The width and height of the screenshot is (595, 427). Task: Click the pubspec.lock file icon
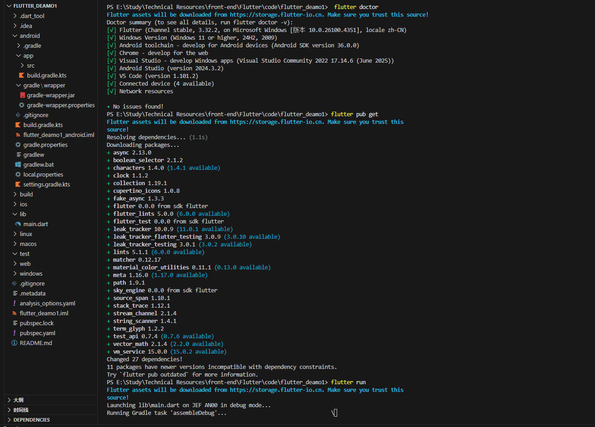(15, 323)
